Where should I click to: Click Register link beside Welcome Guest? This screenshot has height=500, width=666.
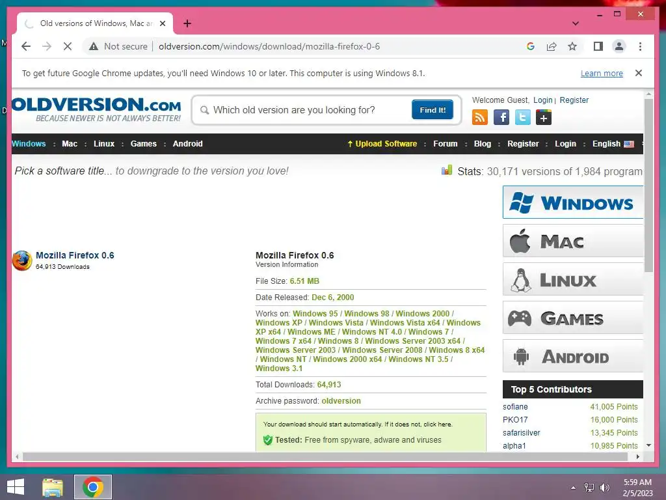click(574, 100)
